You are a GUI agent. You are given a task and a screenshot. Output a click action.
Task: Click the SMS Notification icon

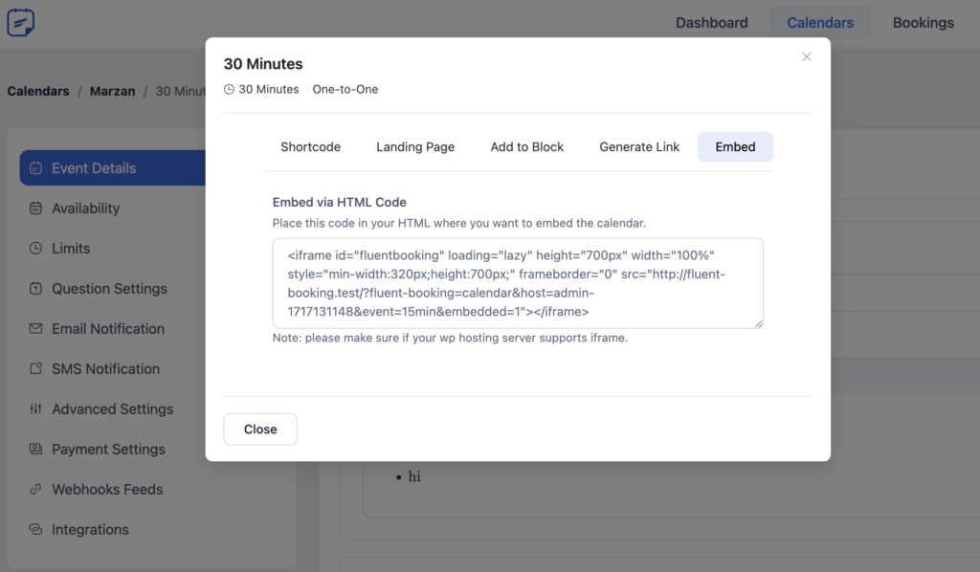[x=35, y=369]
